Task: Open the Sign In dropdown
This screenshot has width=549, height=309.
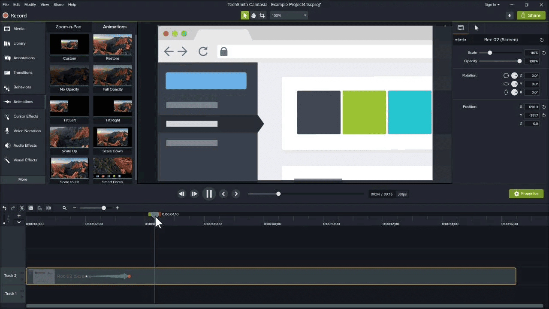Action: pyautogui.click(x=492, y=5)
